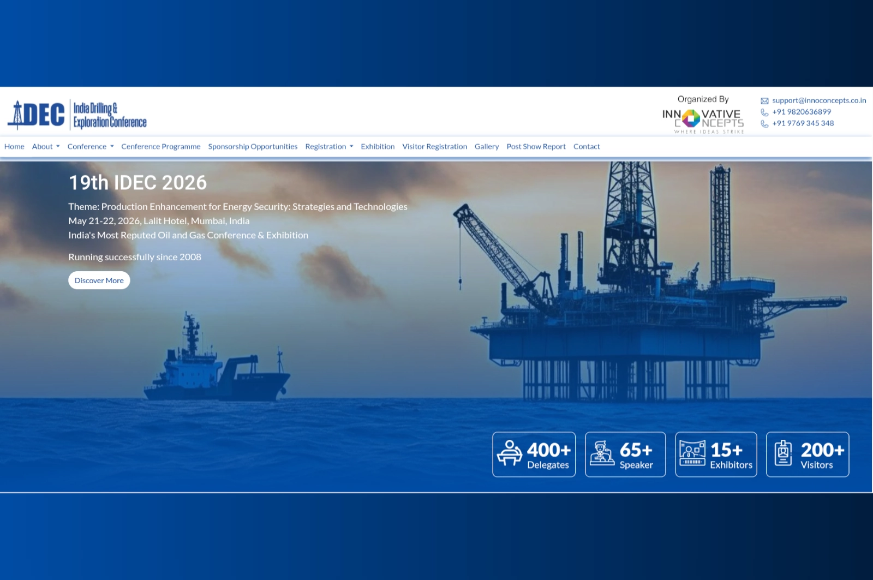The width and height of the screenshot is (873, 580).
Task: Click the 400+ Delegates icon
Action: (x=510, y=453)
